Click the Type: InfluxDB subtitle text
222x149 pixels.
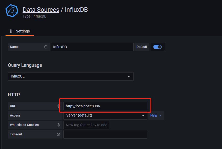35,16
